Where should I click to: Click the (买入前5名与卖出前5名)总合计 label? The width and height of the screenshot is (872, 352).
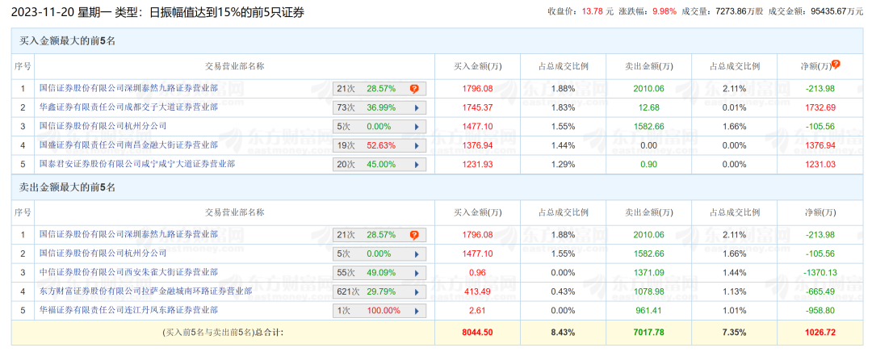[224, 333]
